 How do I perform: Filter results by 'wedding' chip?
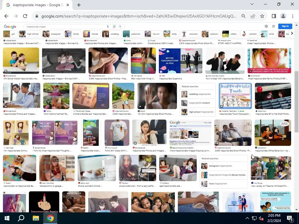tap(111, 34)
